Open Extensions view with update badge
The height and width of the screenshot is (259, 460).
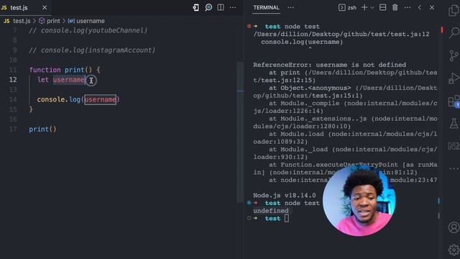pyautogui.click(x=454, y=101)
